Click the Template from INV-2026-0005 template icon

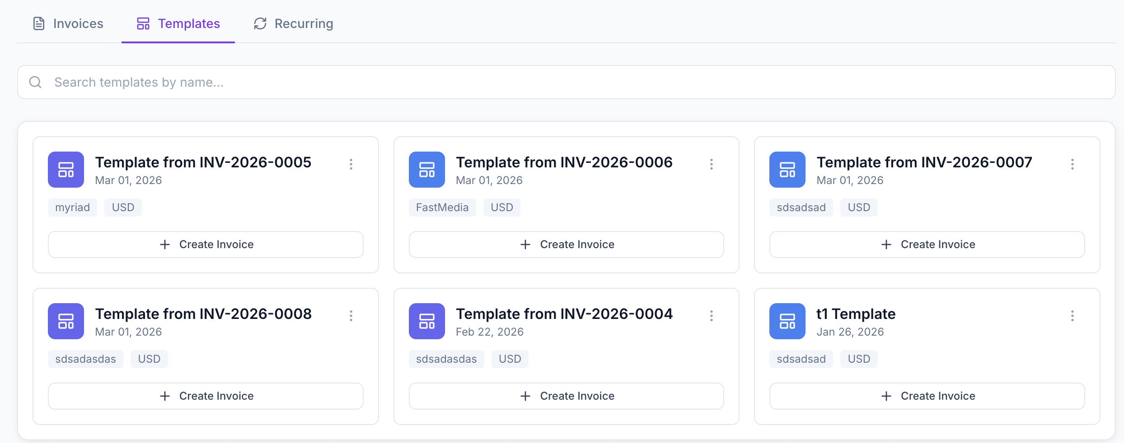(66, 170)
